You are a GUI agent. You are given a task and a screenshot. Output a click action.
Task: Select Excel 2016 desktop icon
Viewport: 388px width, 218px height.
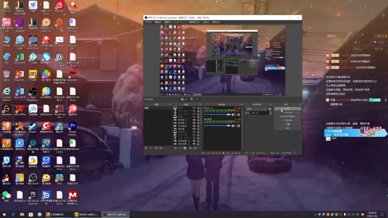point(19,59)
